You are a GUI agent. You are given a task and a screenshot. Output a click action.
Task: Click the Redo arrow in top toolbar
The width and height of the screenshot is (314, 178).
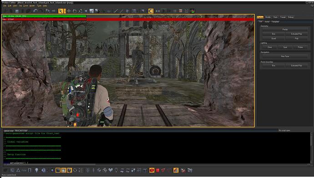pyautogui.click(x=41, y=11)
